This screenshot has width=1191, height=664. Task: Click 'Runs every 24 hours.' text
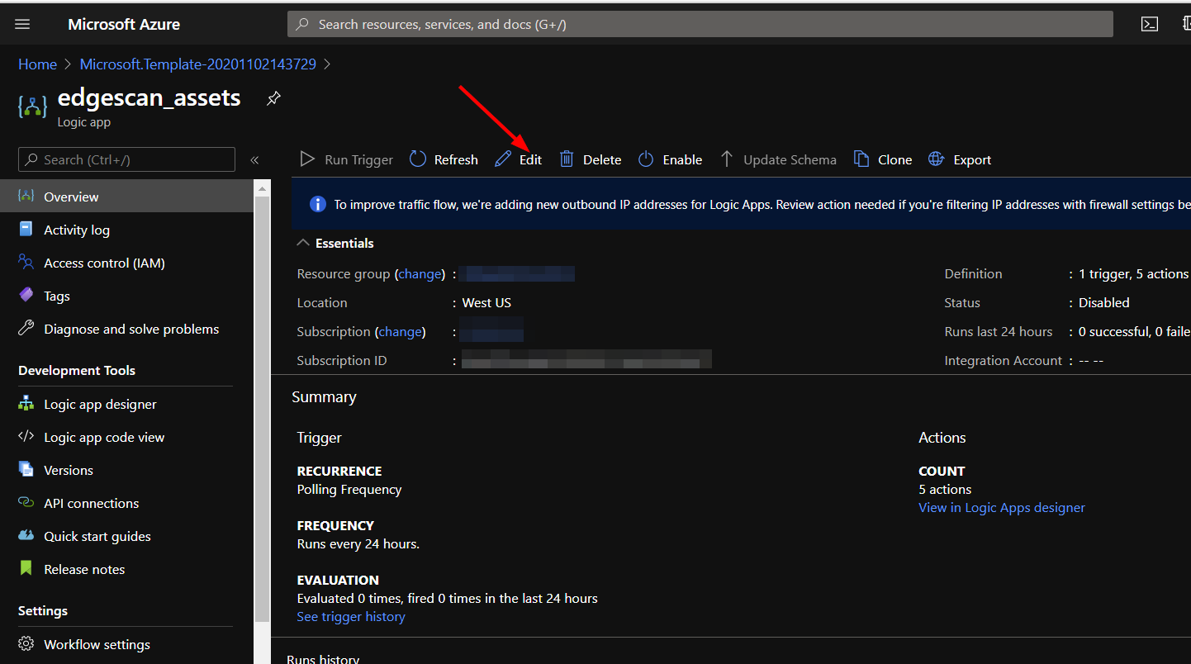[358, 543]
